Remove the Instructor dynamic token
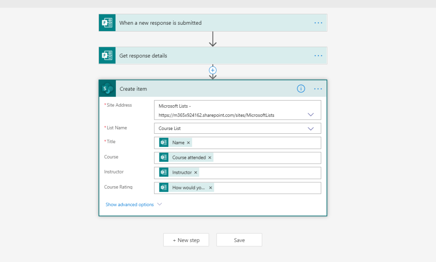 [196, 173]
